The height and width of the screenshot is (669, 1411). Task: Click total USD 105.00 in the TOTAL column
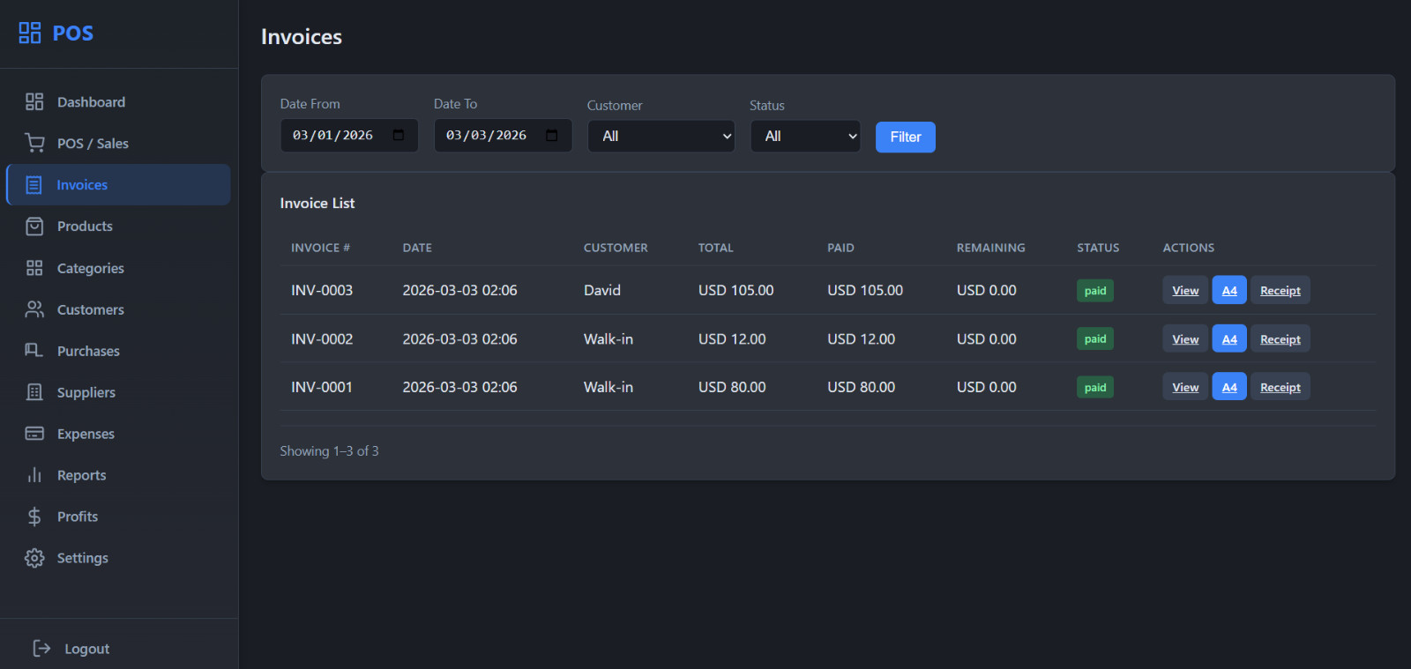pyautogui.click(x=735, y=290)
